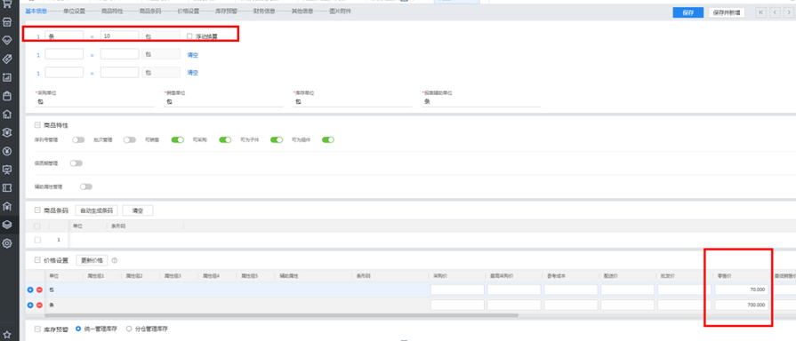Click red minus icon on the 条 price row

point(39,305)
